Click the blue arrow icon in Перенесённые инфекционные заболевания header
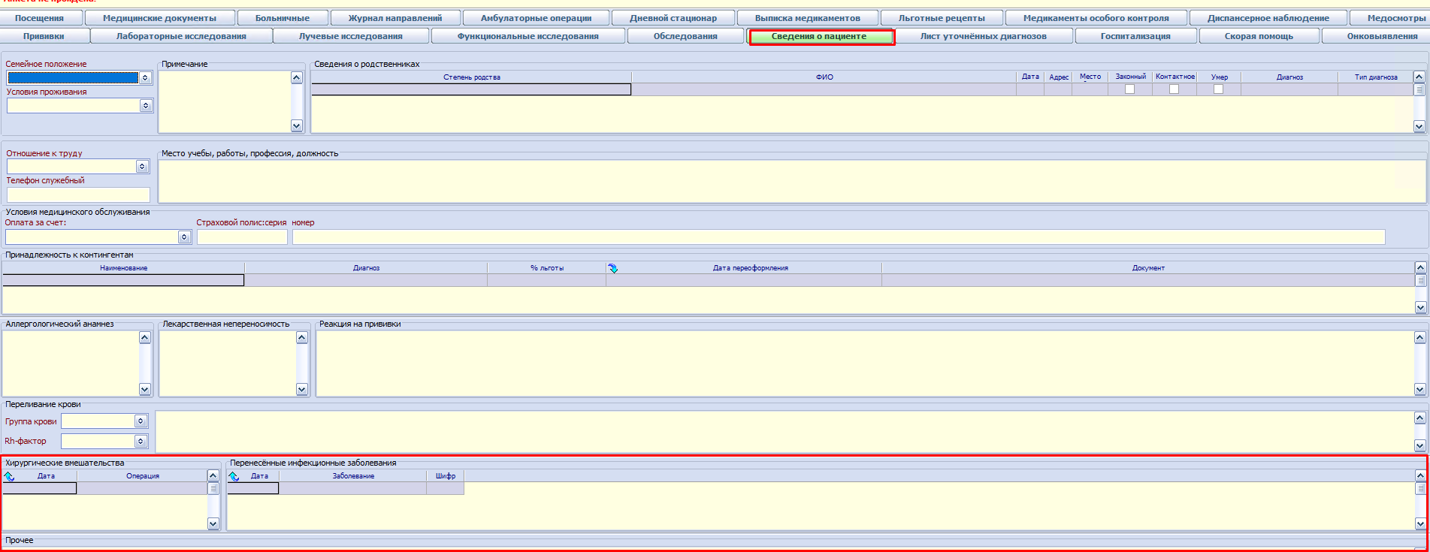 pyautogui.click(x=234, y=476)
